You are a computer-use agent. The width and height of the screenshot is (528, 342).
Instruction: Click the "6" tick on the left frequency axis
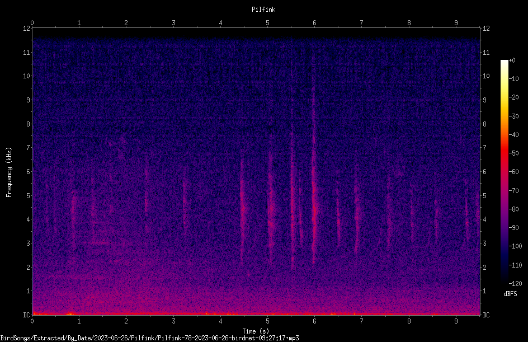tap(29, 172)
